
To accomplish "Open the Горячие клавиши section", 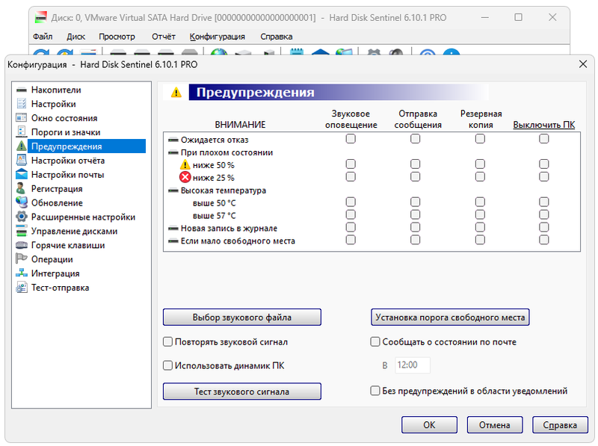I will click(x=67, y=246).
